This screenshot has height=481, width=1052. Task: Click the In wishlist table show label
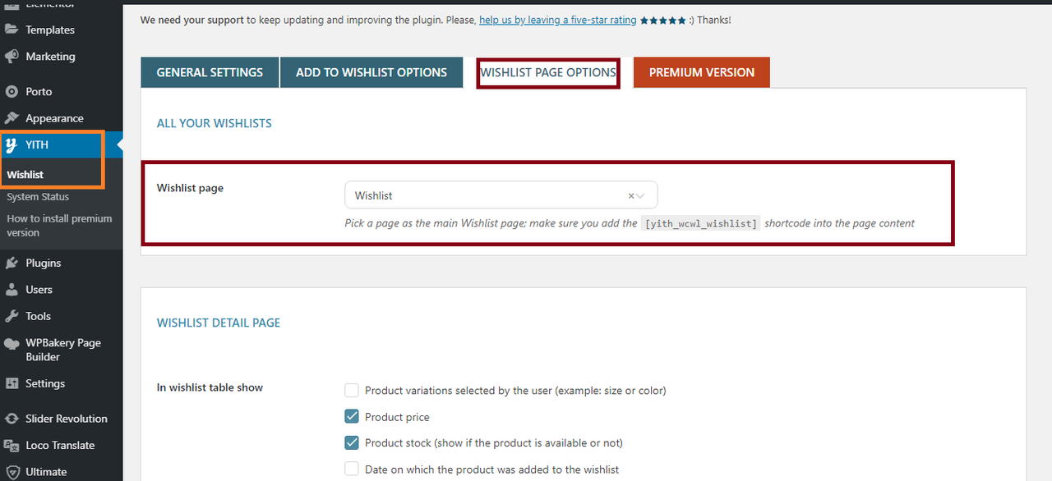(x=210, y=387)
